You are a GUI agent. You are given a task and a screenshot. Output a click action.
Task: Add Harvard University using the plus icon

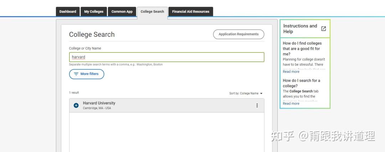coord(76,105)
